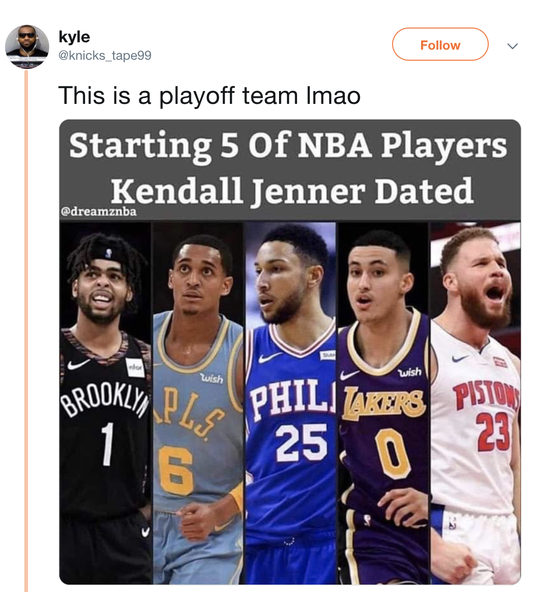Click the orange thread line below the avatar
548x592 pixels.
click(26, 322)
